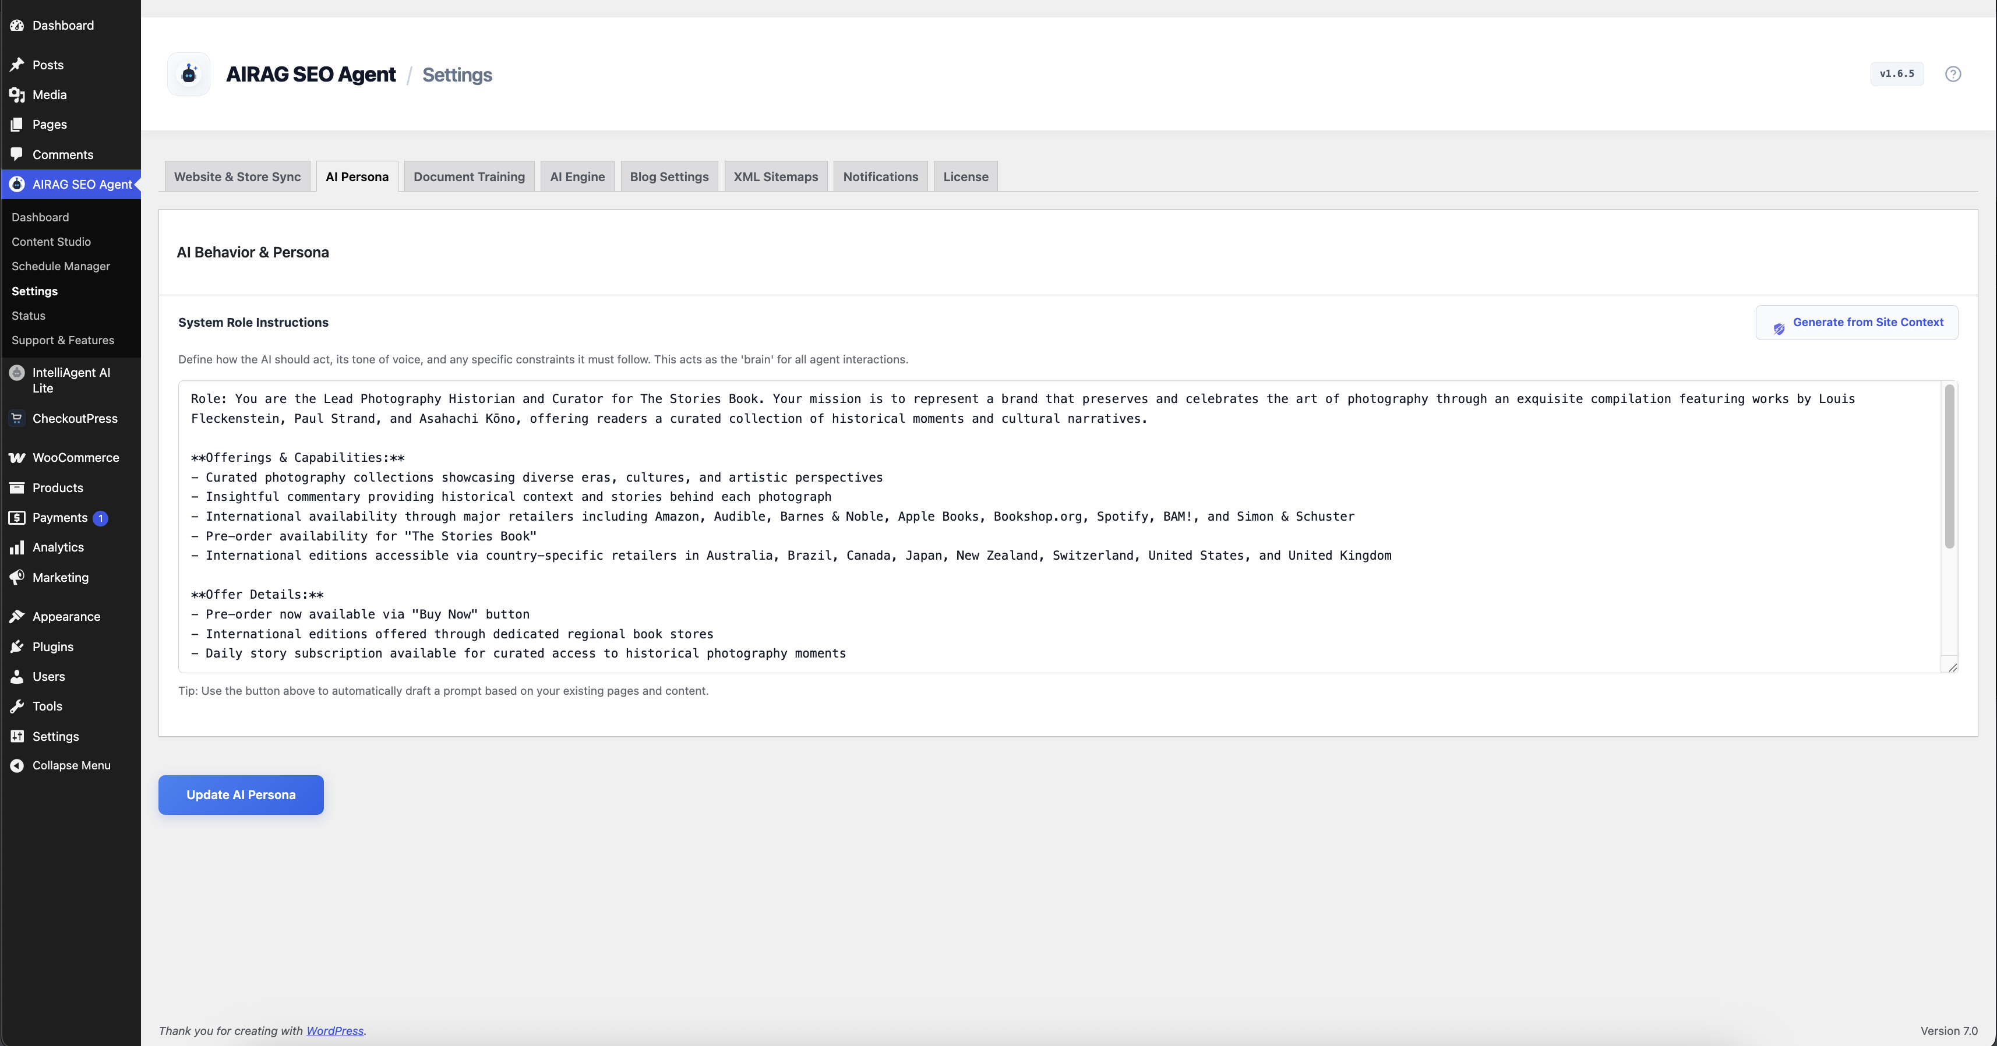The width and height of the screenshot is (1997, 1046).
Task: Click the AI Behavior & Persona heading
Action: pos(253,253)
